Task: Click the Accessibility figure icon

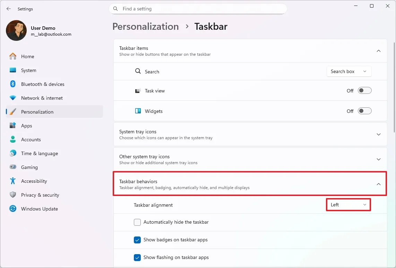Action: pos(12,181)
